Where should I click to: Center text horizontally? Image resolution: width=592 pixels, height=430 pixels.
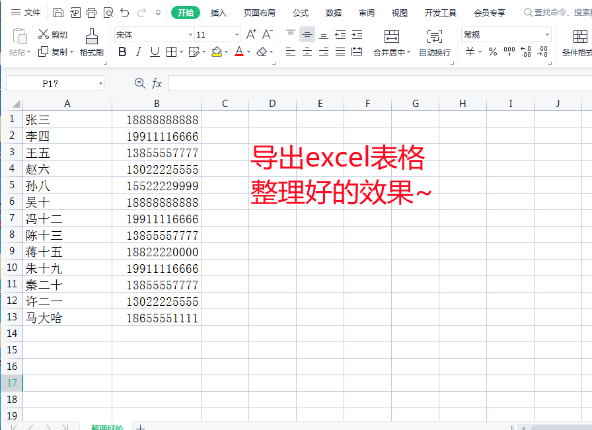tap(307, 52)
